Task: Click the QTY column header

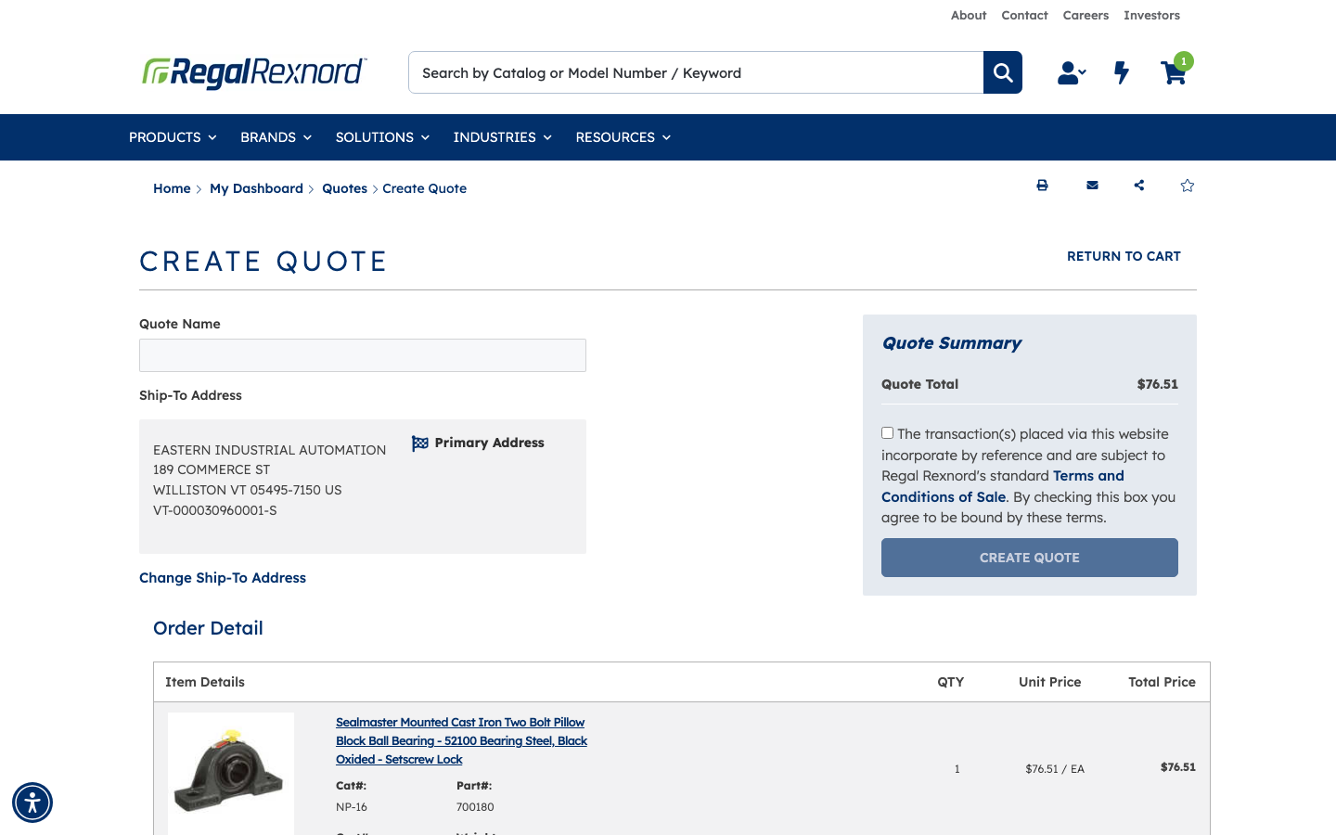Action: point(951,682)
